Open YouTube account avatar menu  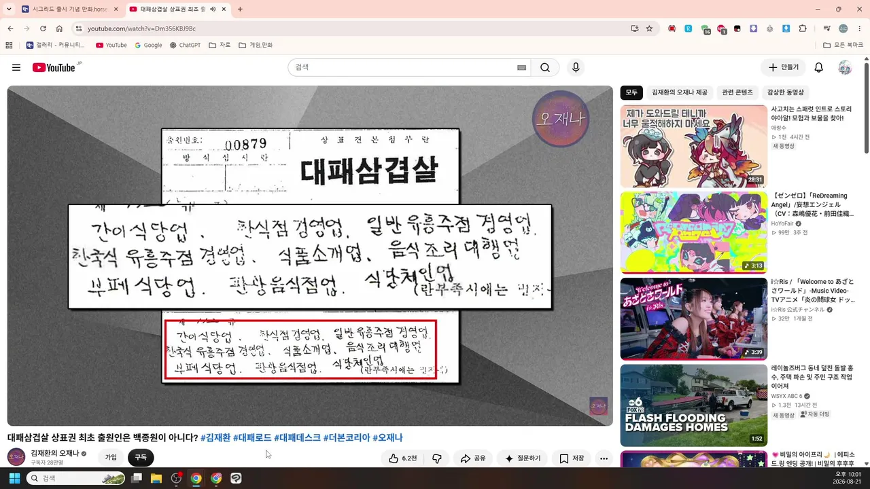click(845, 67)
